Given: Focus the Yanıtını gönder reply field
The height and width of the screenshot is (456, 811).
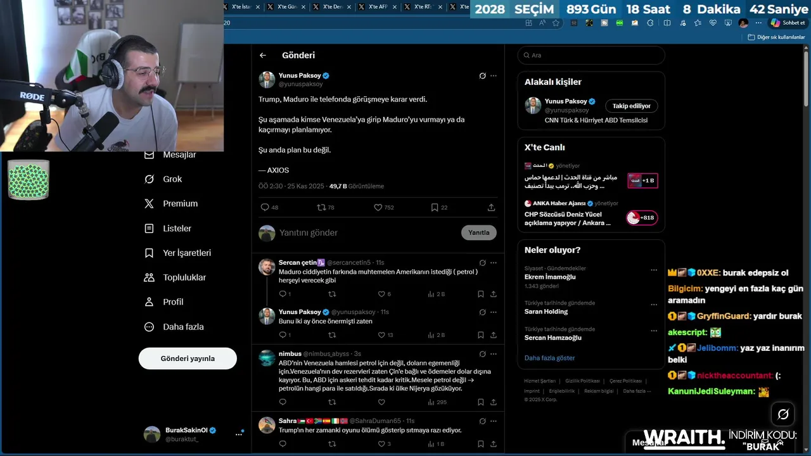Looking at the screenshot, I should (x=367, y=232).
